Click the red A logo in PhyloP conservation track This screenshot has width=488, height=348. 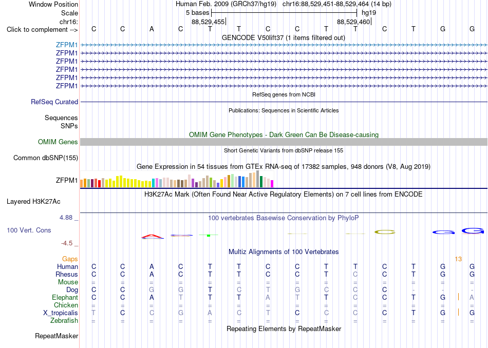[x=152, y=237]
